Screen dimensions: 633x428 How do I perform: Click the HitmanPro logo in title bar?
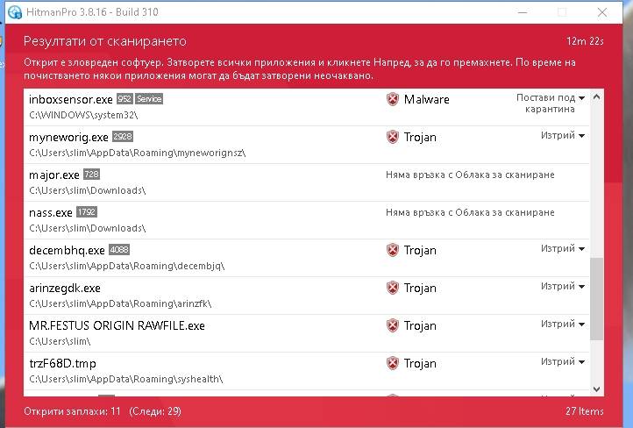point(15,12)
